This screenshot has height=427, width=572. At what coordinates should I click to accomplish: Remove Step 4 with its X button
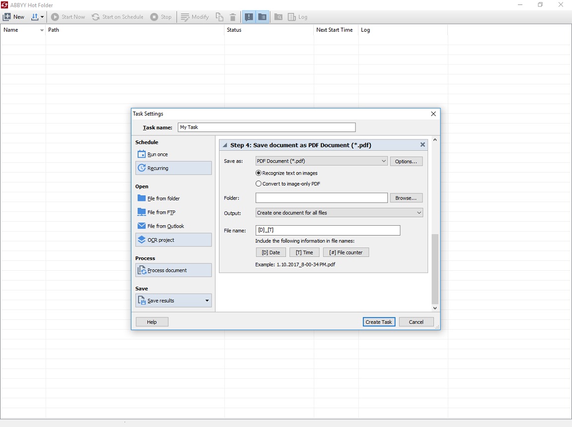point(423,145)
